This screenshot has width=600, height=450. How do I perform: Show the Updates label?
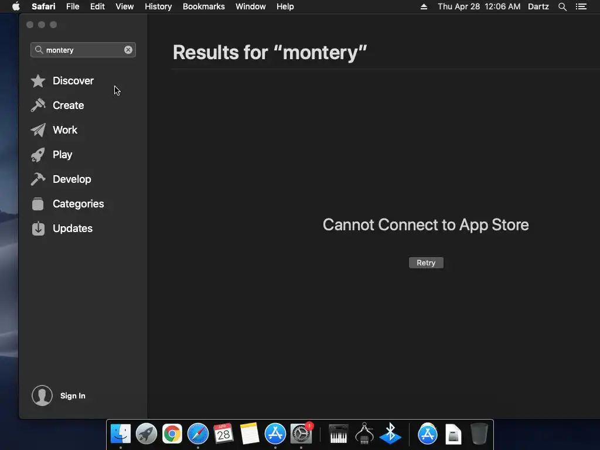73,229
